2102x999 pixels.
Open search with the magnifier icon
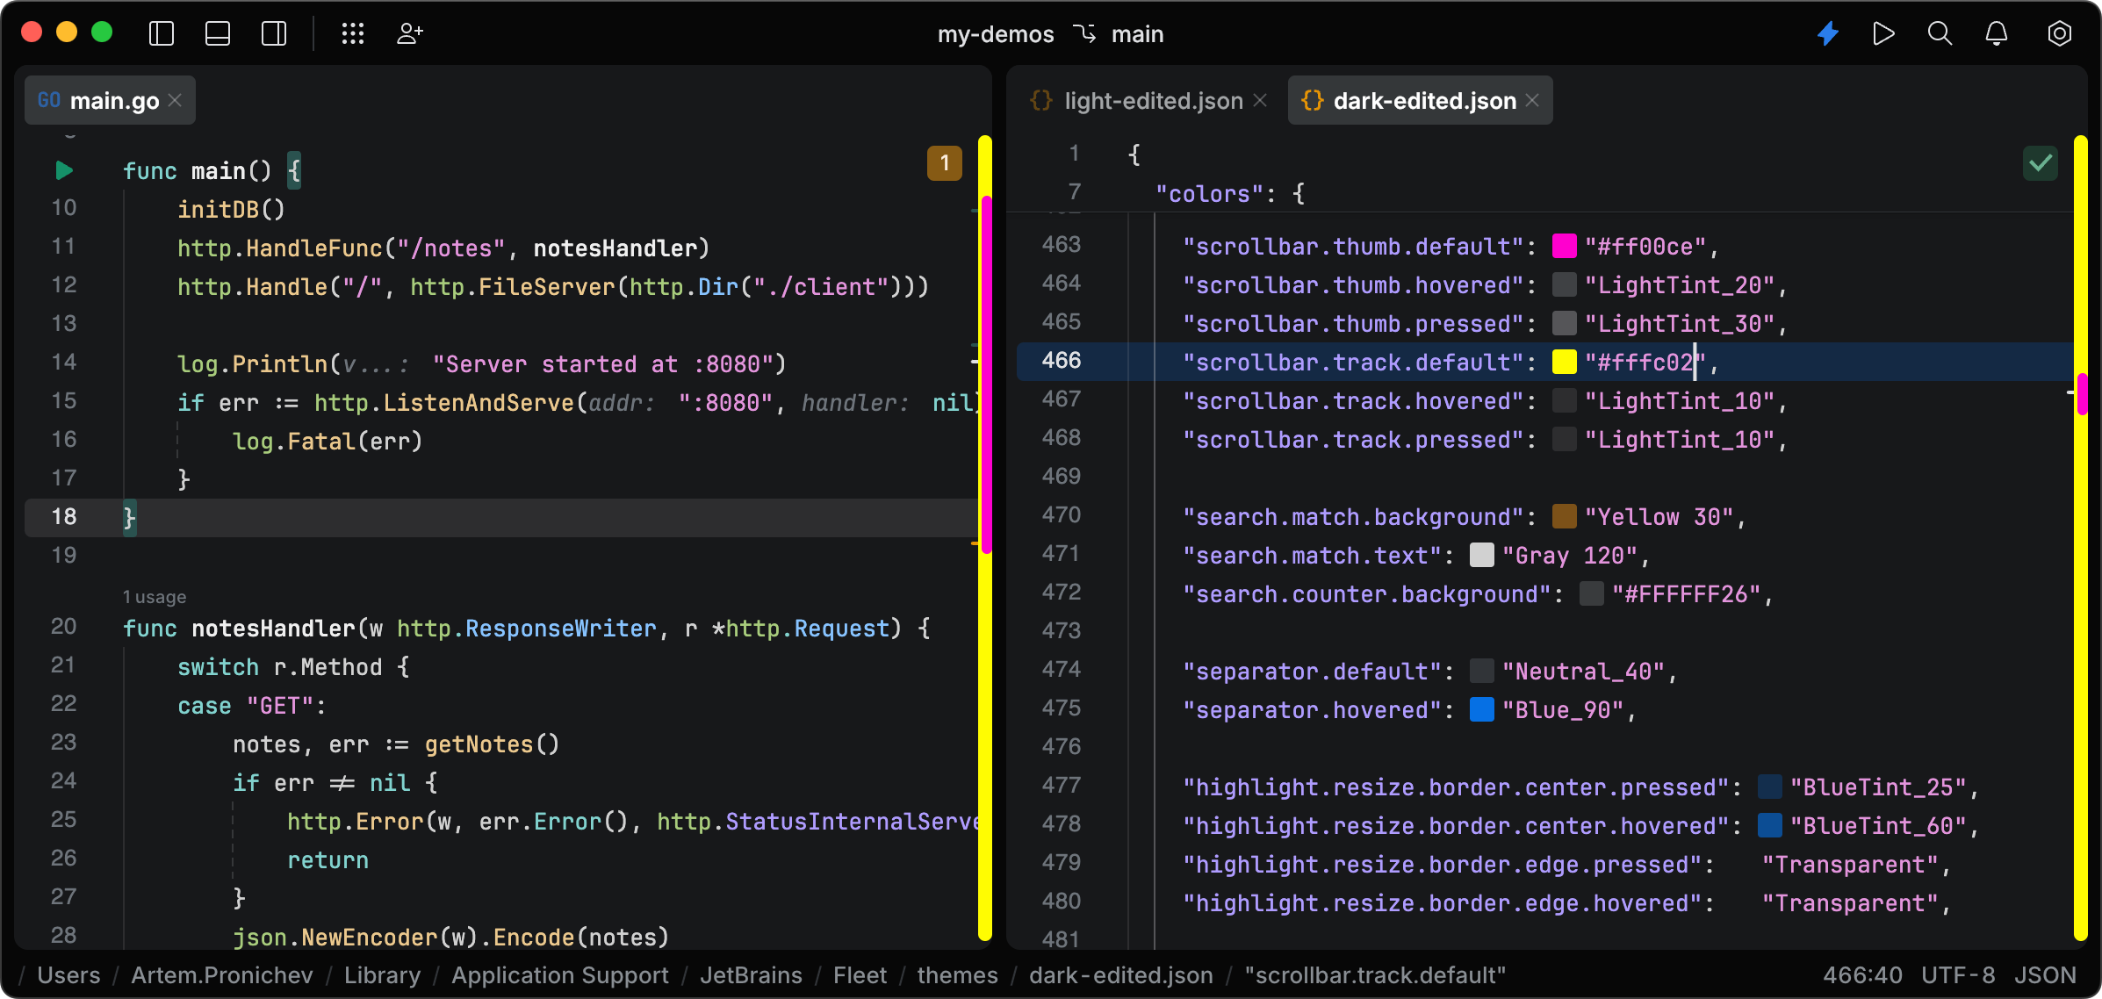coord(1940,33)
